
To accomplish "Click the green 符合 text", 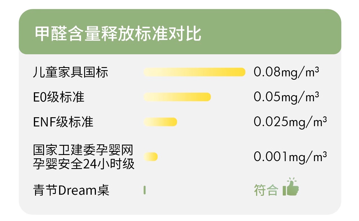I will [x=266, y=190].
